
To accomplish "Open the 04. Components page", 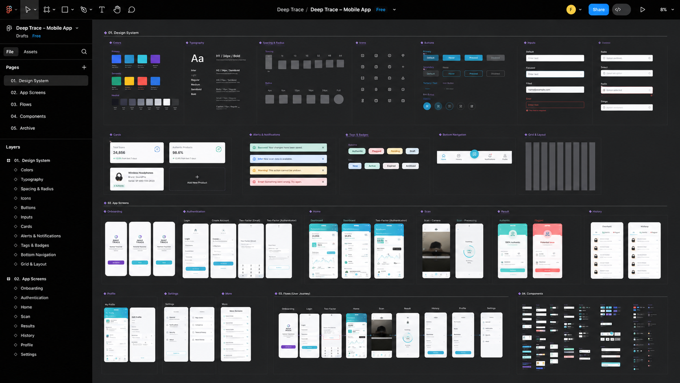I will (x=46, y=116).
